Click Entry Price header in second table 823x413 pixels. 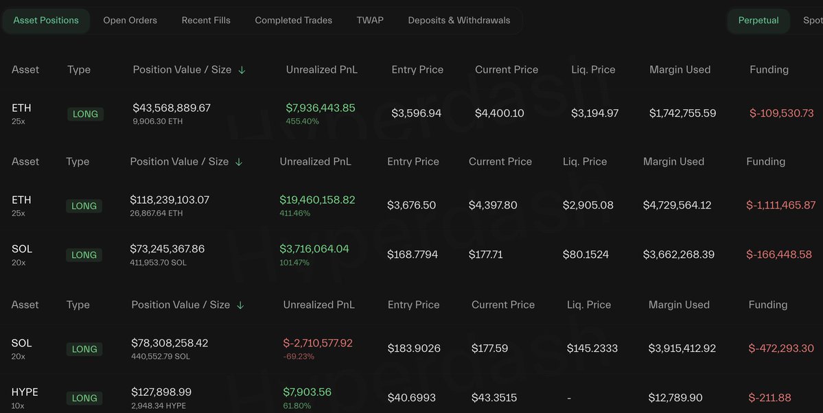point(413,162)
